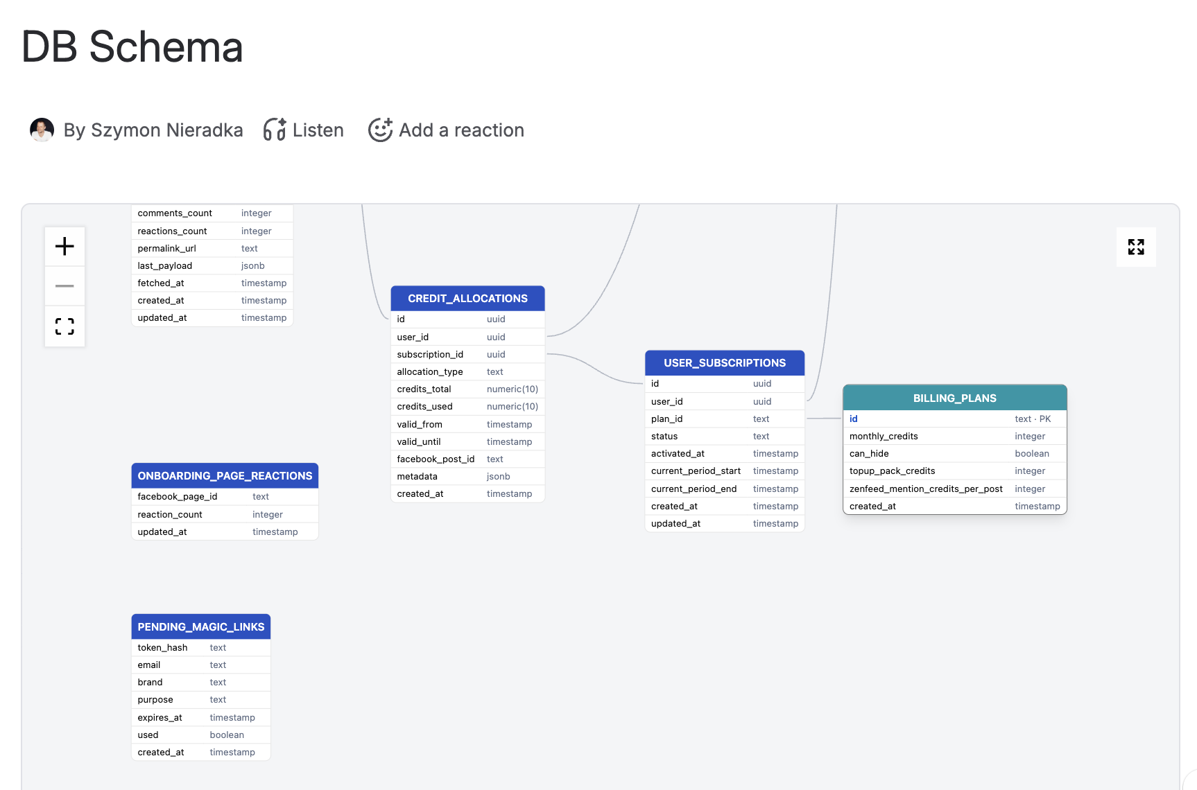Click brand field row
Screen dimensions: 1197x790
[x=201, y=683]
